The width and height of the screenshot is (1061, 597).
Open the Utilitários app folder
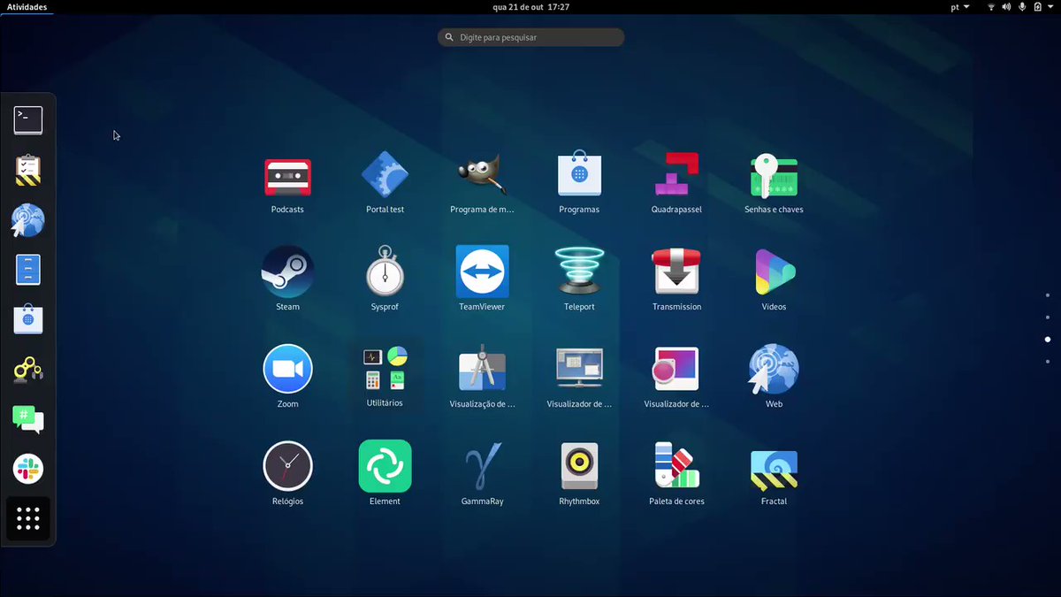point(385,378)
